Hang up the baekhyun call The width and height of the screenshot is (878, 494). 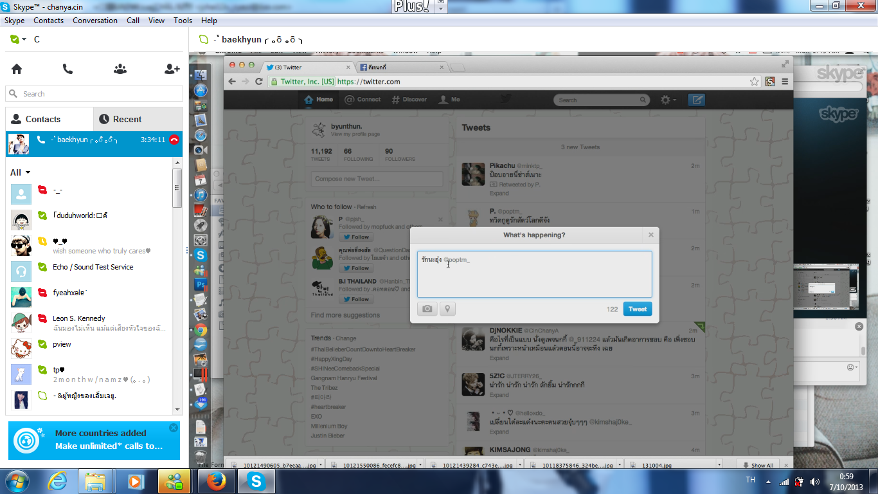click(x=174, y=140)
